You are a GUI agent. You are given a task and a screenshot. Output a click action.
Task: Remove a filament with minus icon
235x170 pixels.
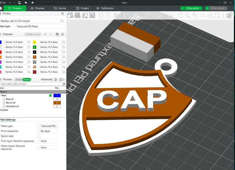(50, 34)
